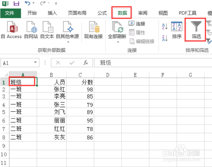Select column C header
The width and height of the screenshot is (212, 167).
coord(80,75)
